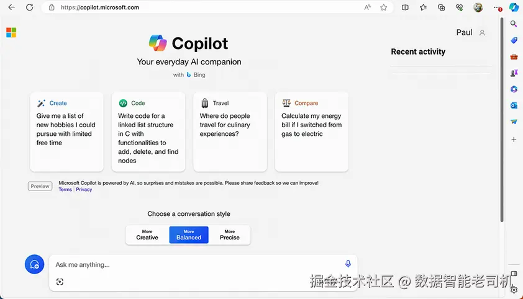
Task: Open the Privacy link
Action: (84, 189)
